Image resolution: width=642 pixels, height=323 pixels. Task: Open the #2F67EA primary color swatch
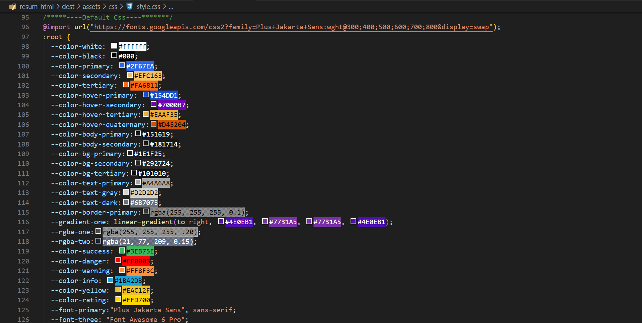122,65
